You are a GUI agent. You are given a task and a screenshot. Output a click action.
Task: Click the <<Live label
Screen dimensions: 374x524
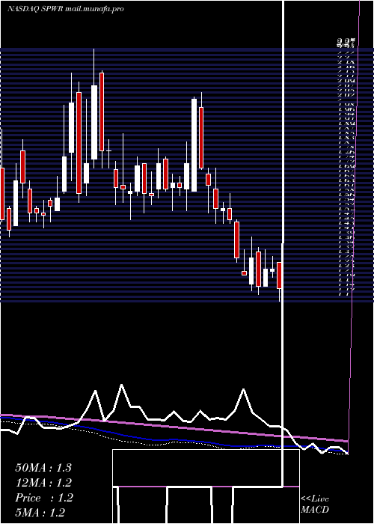[315, 499]
